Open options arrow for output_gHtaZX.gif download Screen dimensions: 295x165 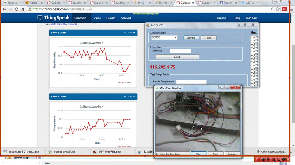(x=88, y=151)
